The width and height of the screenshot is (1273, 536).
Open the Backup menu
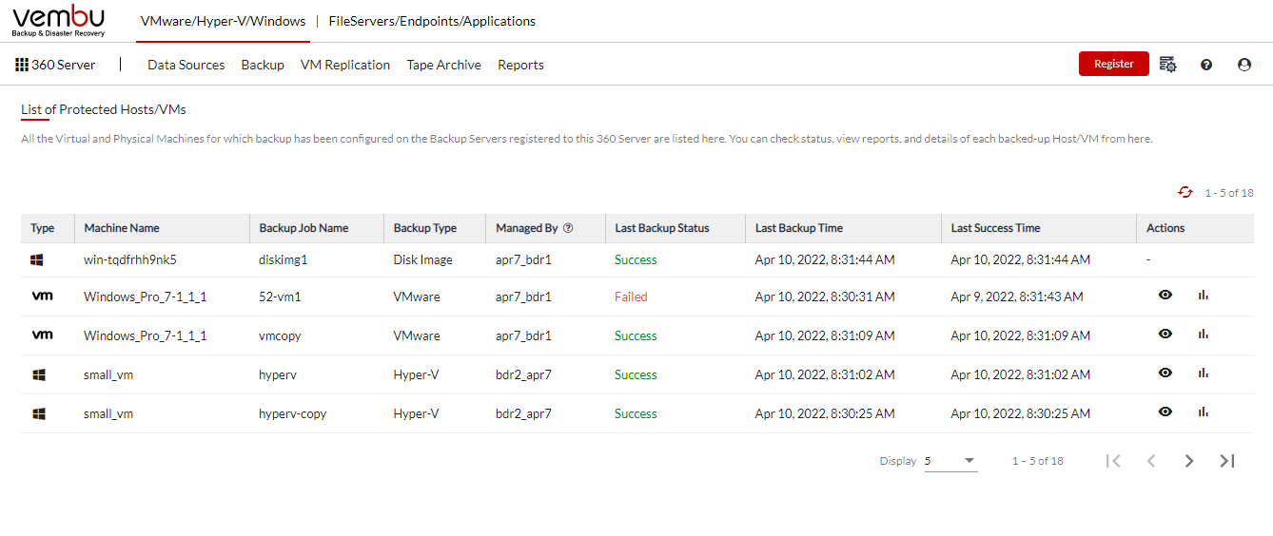coord(263,65)
